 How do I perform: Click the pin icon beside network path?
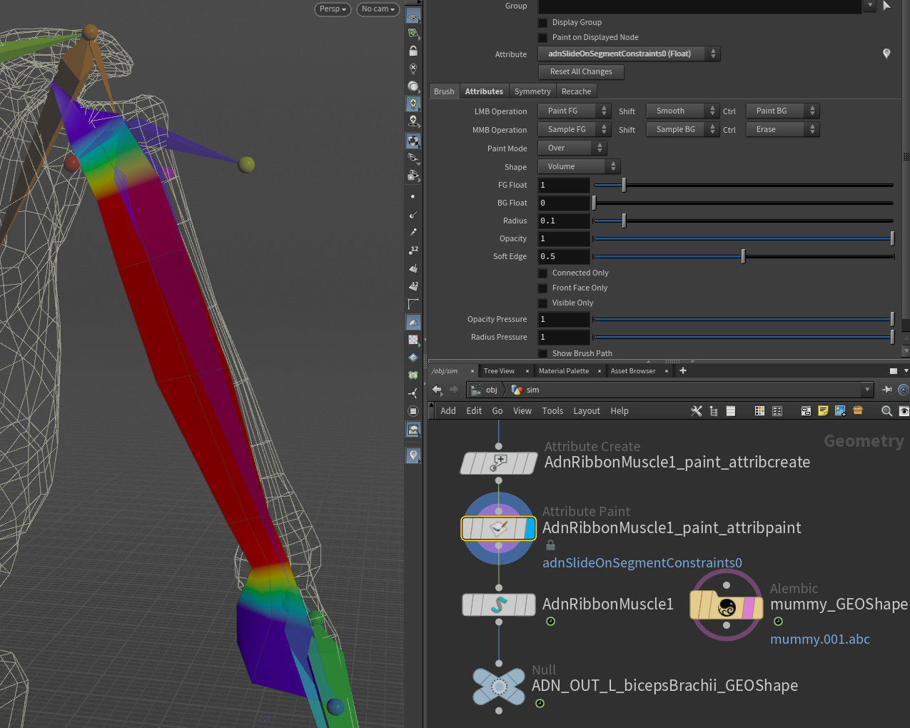coord(887,390)
